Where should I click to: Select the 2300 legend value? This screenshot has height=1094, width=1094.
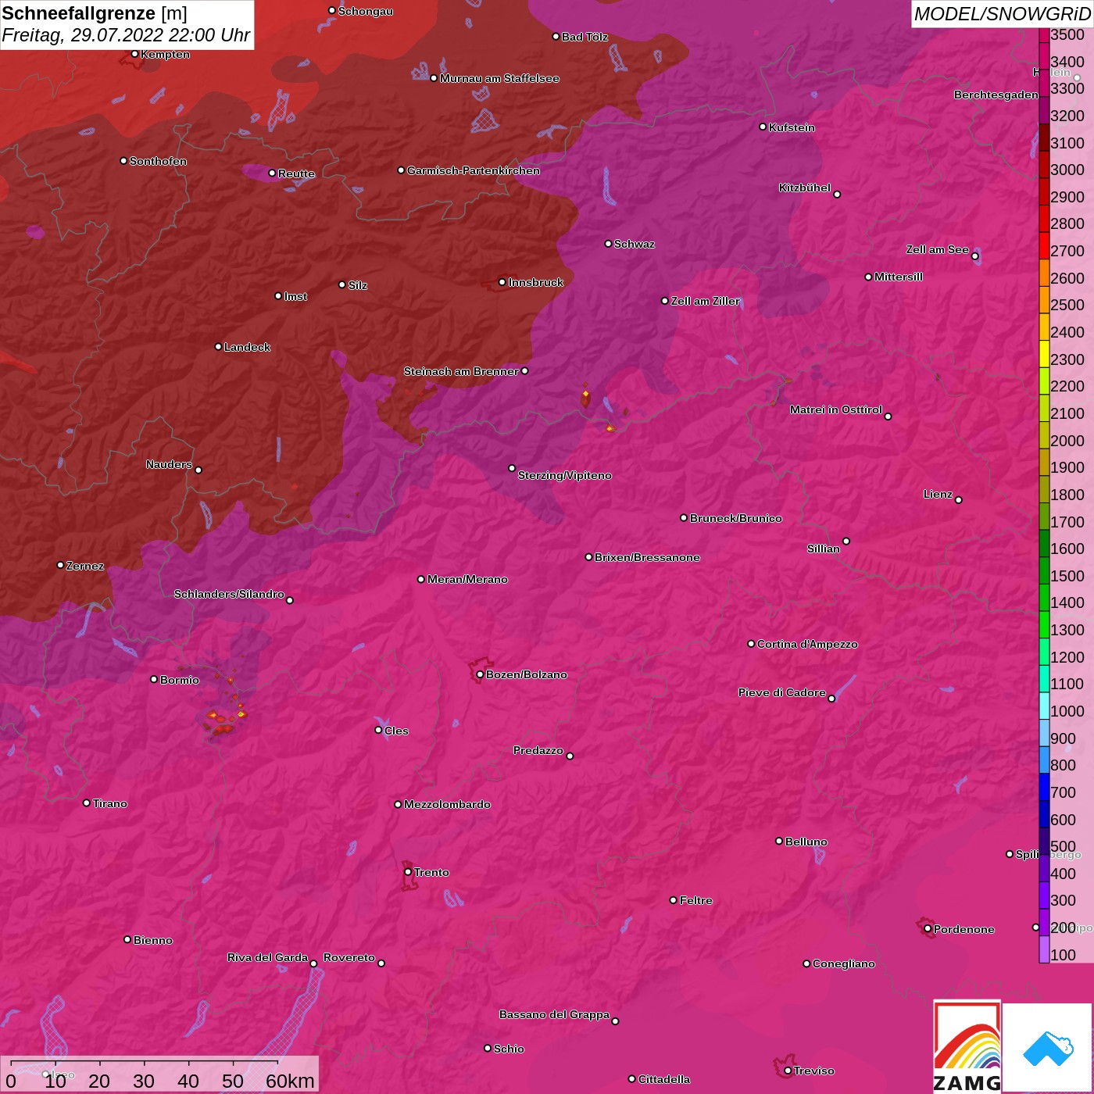1067,359
